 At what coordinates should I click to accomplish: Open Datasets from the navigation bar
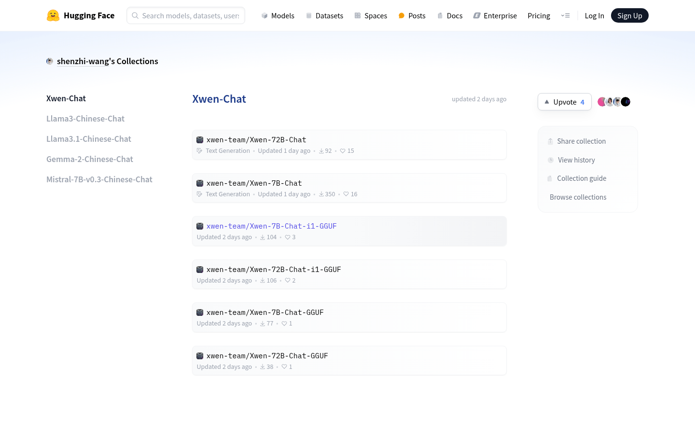(329, 15)
